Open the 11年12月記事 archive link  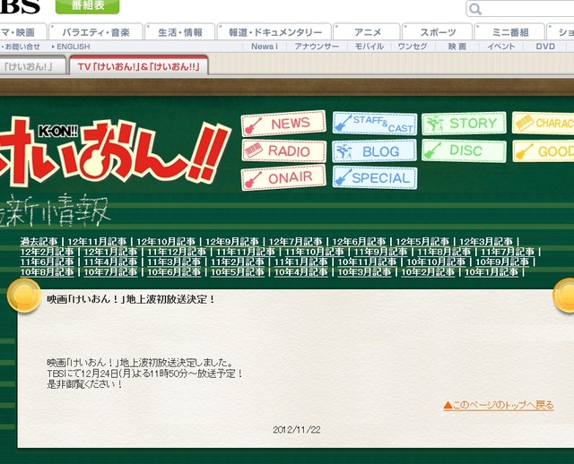pos(177,252)
